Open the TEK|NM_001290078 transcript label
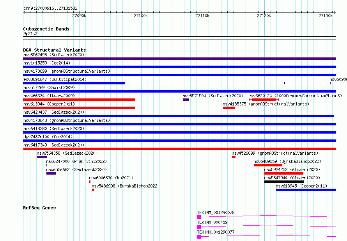Screen dimensions: 347x241 coord(216,212)
